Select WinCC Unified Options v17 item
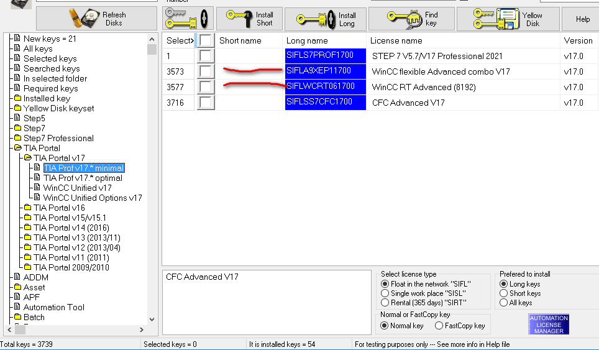The image size is (599, 350). tap(93, 198)
